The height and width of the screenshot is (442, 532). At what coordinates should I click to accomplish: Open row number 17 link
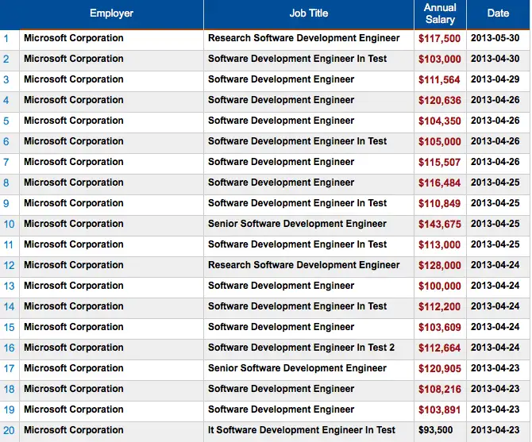click(x=9, y=369)
